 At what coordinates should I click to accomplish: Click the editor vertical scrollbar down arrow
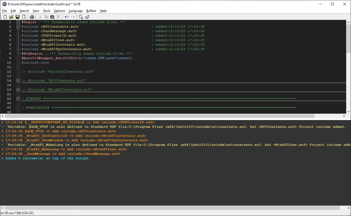click(x=348, y=111)
